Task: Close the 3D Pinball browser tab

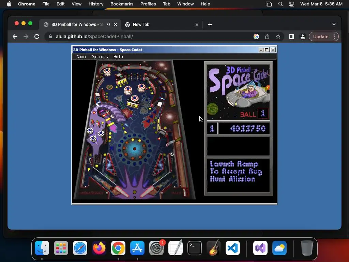Action: pos(116,25)
